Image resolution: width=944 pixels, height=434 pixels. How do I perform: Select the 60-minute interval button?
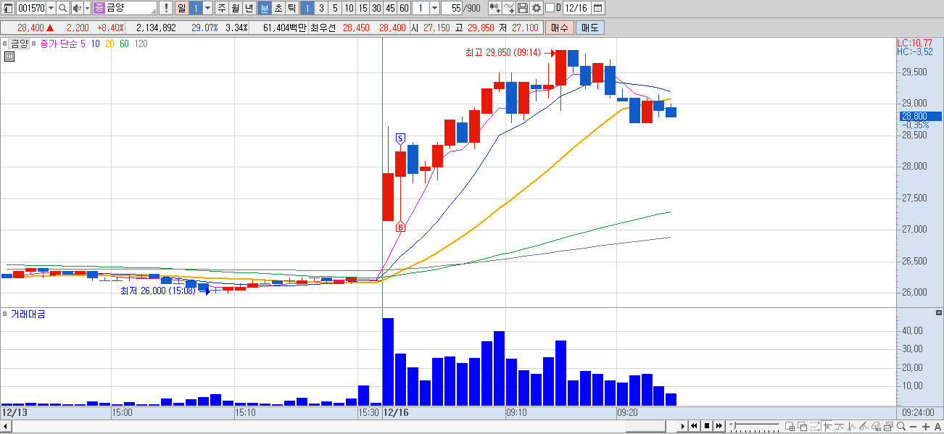coord(404,9)
